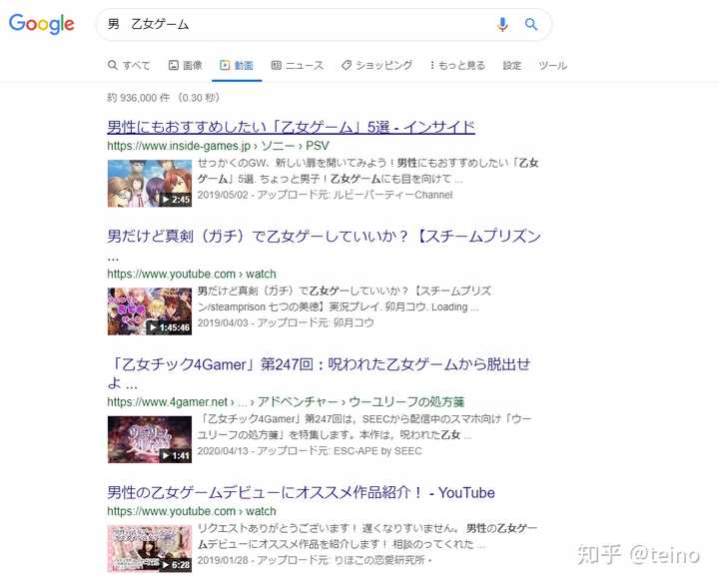This screenshot has width=719, height=584.
Task: Click the ESC-APE by SEEC uploader text
Action: pos(377,451)
